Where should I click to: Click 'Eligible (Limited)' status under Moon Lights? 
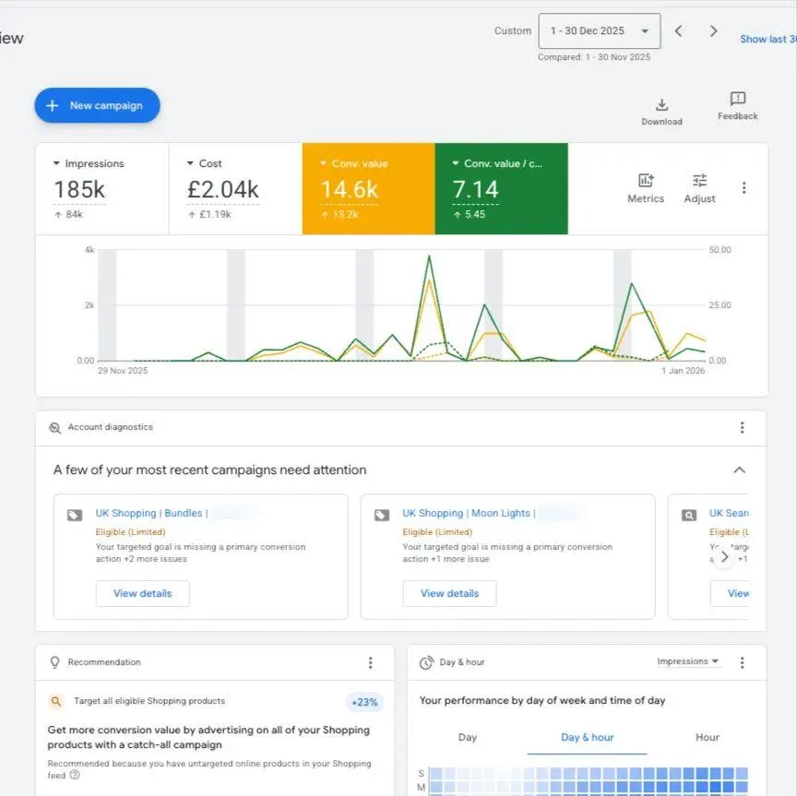coord(437,531)
